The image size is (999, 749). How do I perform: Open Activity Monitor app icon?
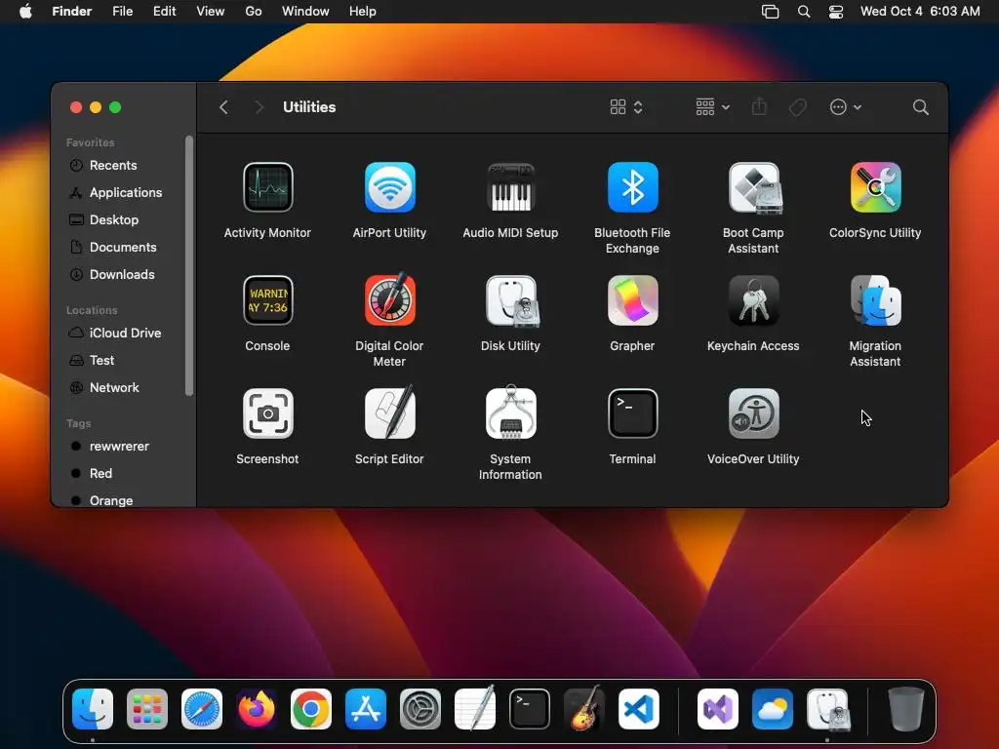click(x=267, y=187)
